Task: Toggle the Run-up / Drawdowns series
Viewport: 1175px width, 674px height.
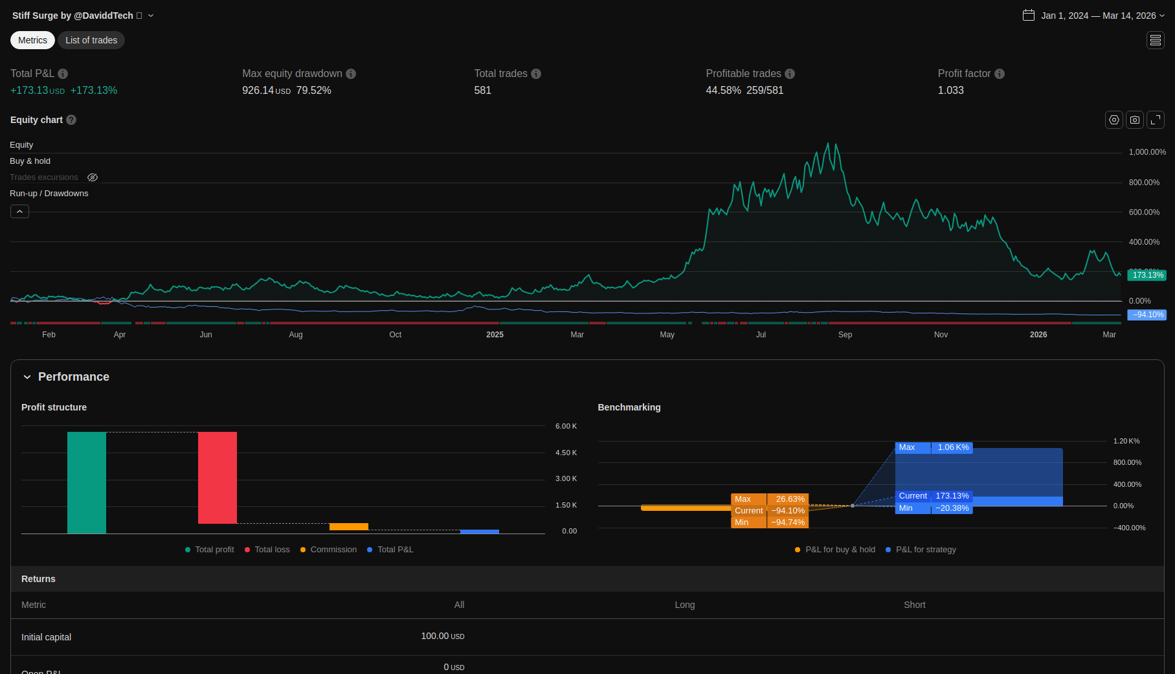Action: tap(49, 194)
